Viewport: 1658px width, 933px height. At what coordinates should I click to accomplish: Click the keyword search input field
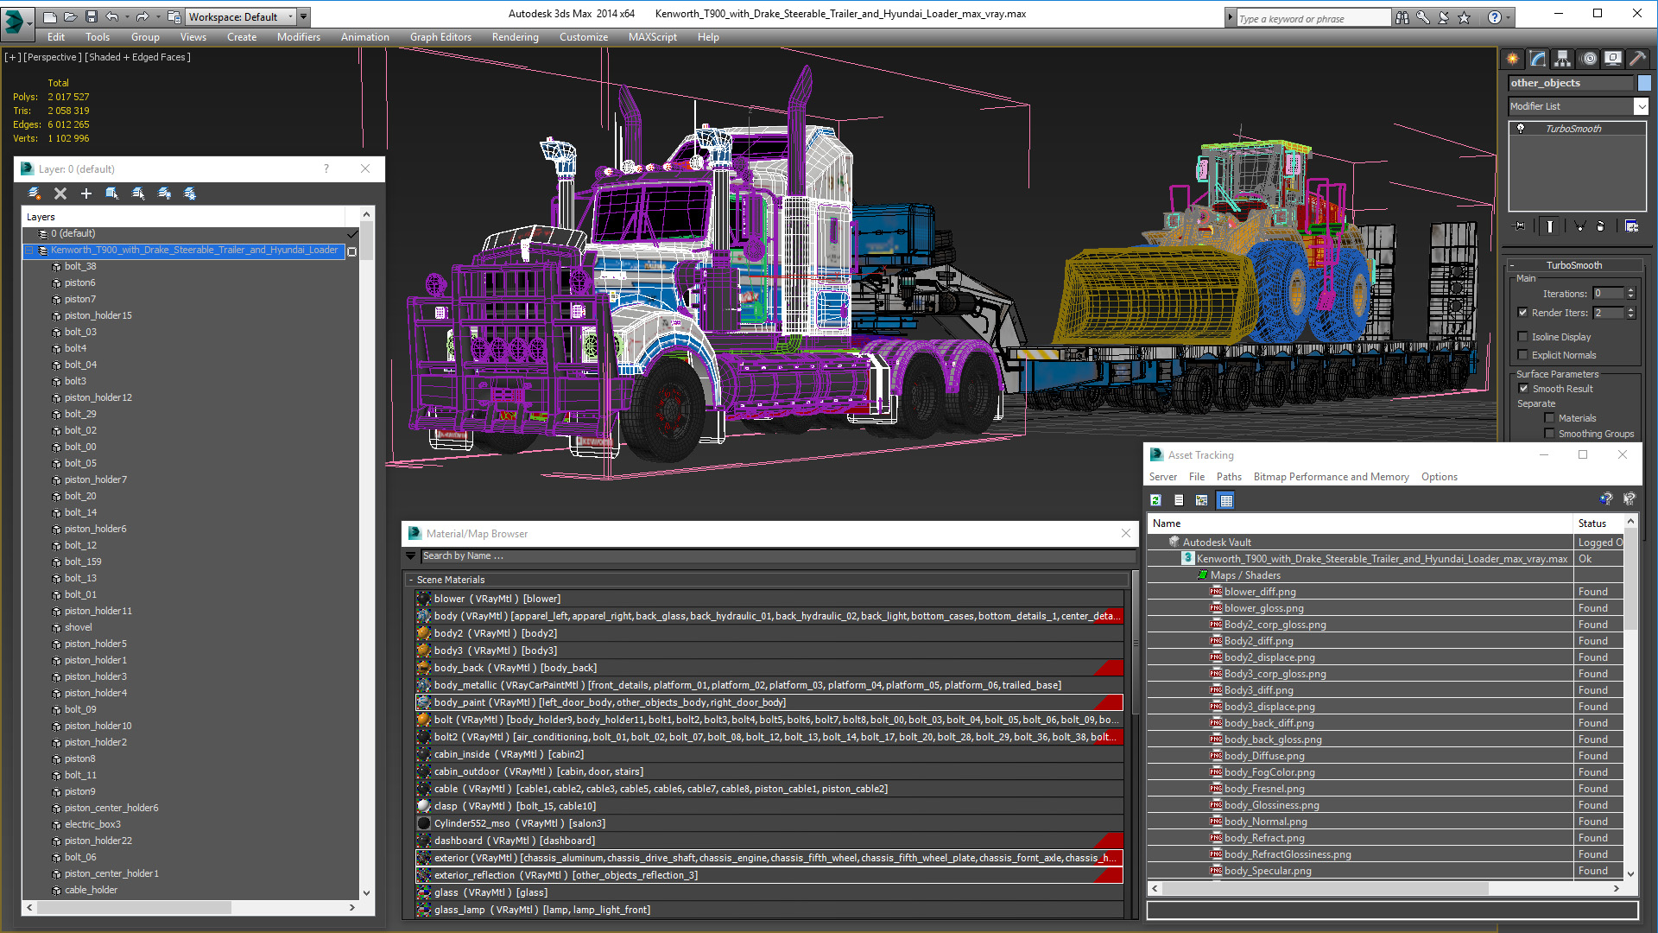(1313, 18)
